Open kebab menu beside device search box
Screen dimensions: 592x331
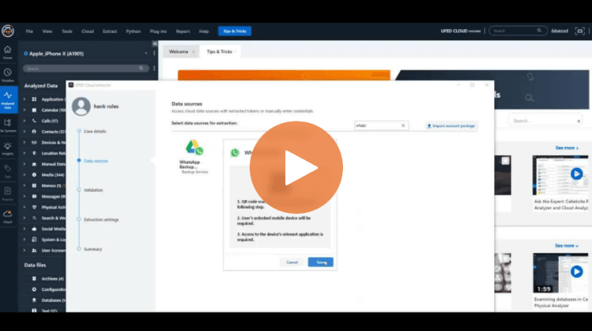click(x=154, y=69)
